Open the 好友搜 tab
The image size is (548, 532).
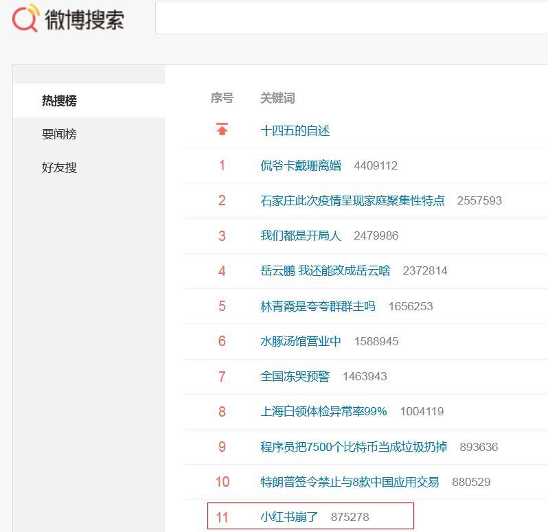pos(60,167)
